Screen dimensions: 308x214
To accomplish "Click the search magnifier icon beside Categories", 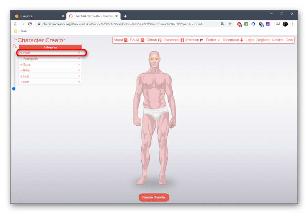I will [x=15, y=46].
